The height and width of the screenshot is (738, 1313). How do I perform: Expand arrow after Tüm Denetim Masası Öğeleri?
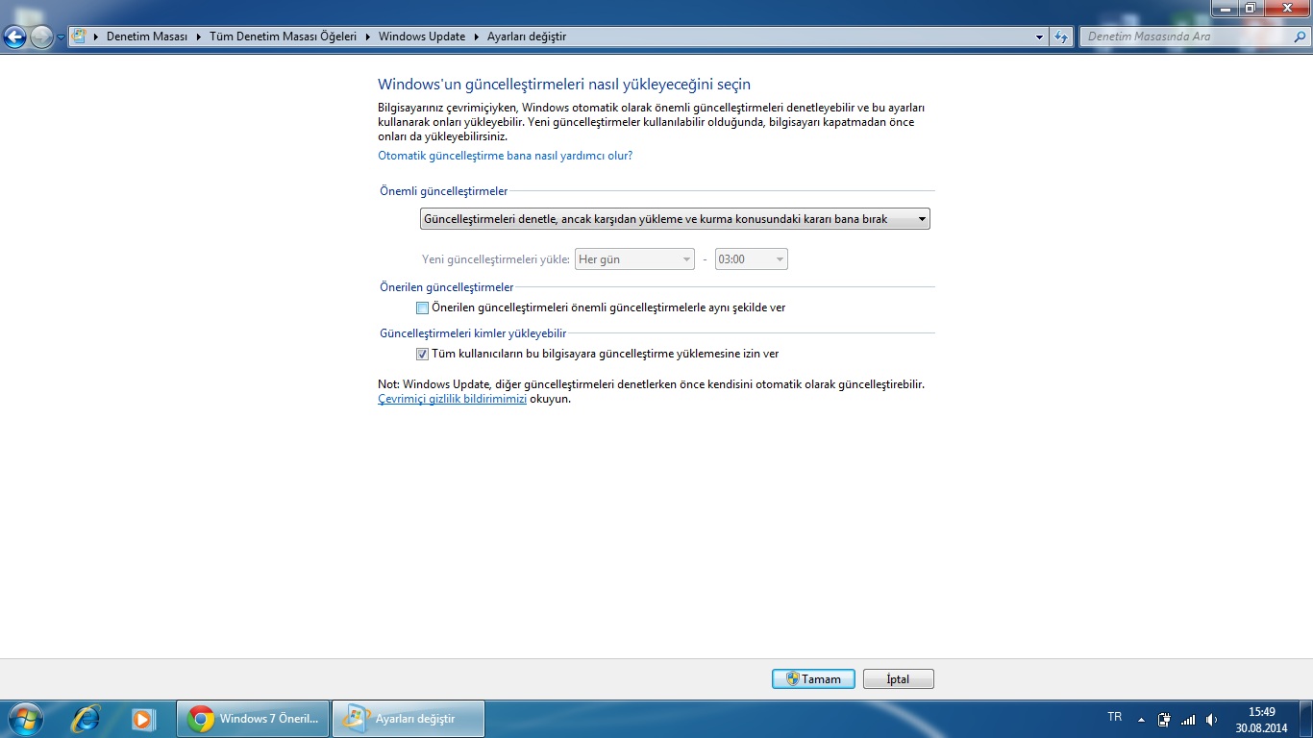pyautogui.click(x=368, y=37)
